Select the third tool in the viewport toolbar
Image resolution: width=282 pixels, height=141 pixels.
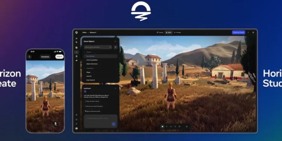point(171,126)
